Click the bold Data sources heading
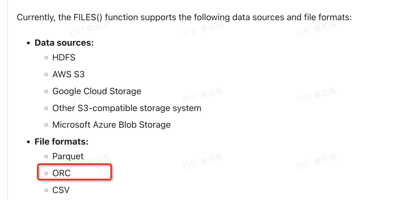Viewport: 396px width, 200px height. tap(64, 43)
